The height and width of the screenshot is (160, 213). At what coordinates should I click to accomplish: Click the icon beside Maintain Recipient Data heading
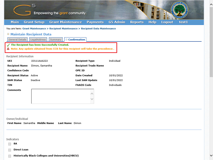click(x=8, y=34)
